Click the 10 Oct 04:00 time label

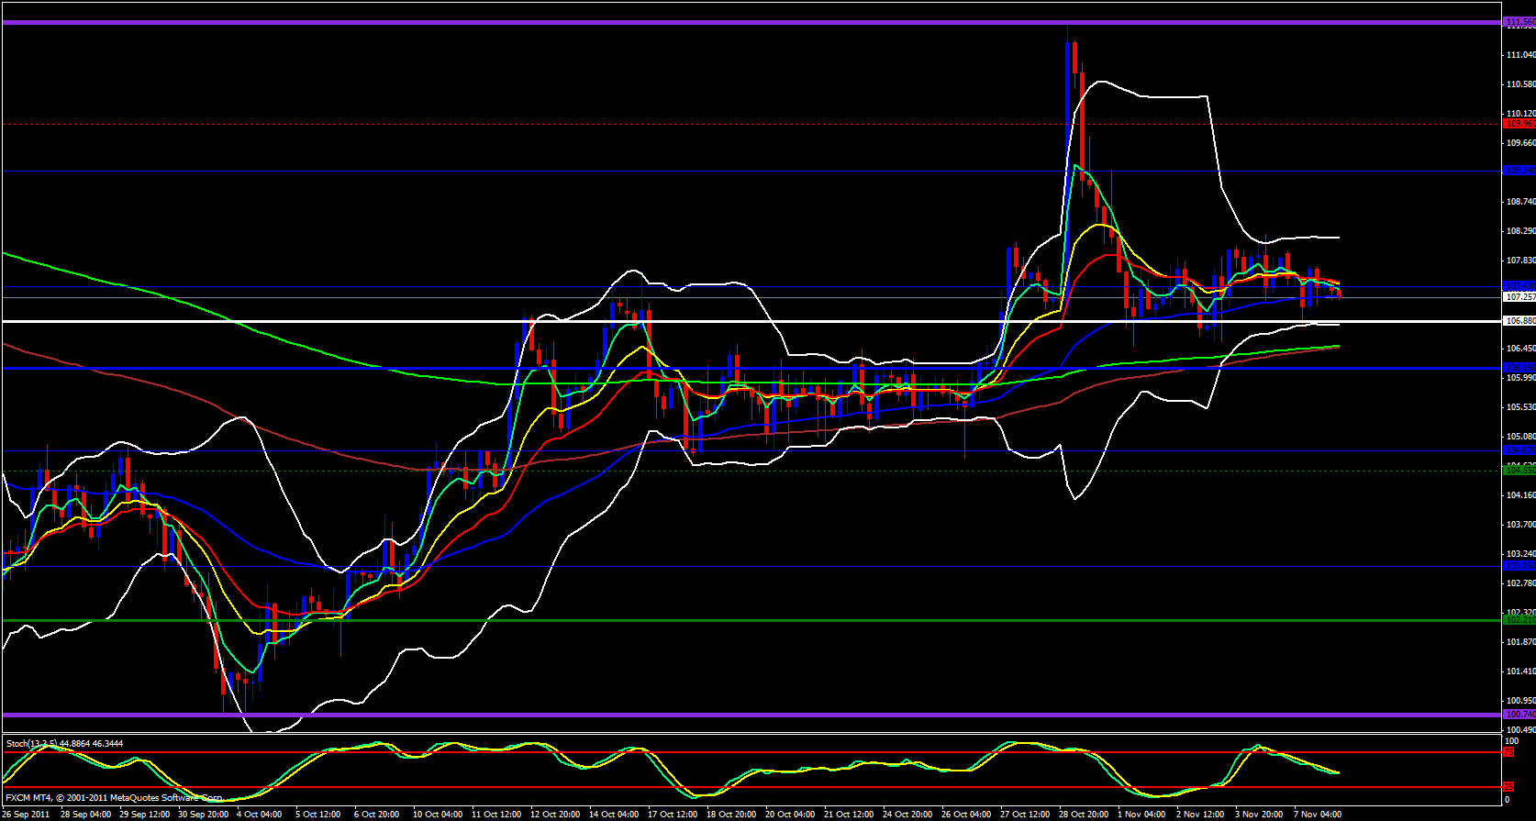coord(438,815)
